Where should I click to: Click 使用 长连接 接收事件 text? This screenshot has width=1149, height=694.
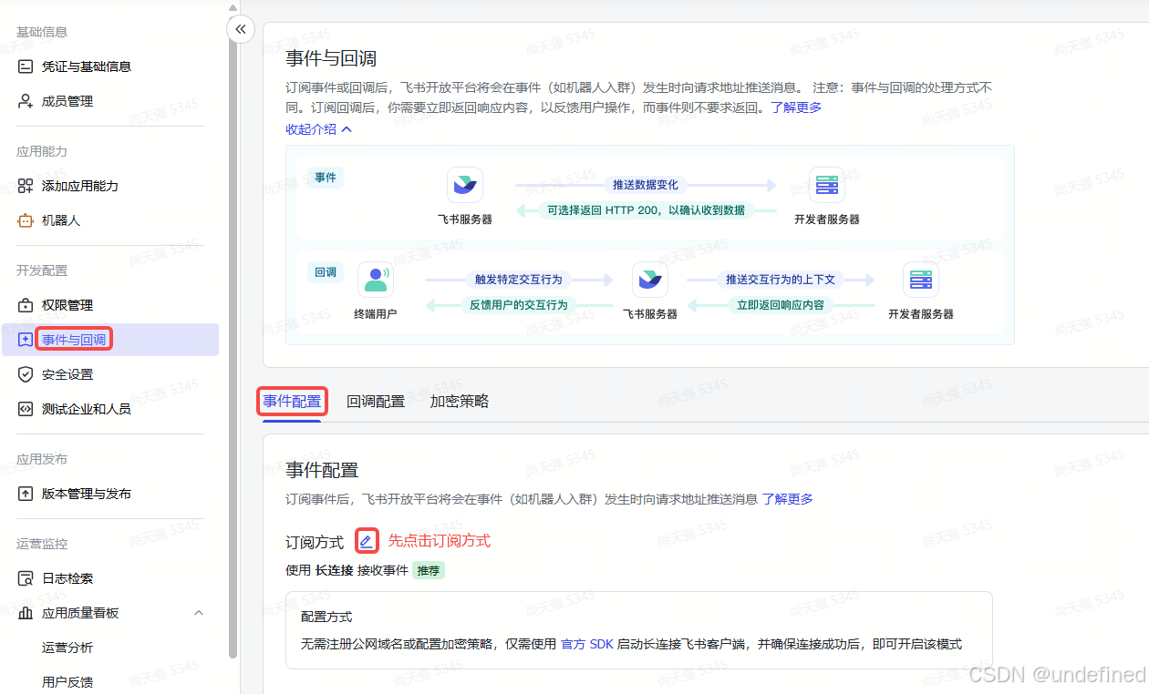pyautogui.click(x=347, y=571)
